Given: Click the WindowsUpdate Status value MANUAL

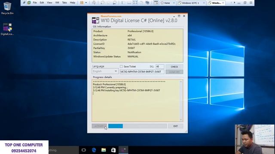Looking at the screenshot, I should pyautogui.click(x=133, y=56).
